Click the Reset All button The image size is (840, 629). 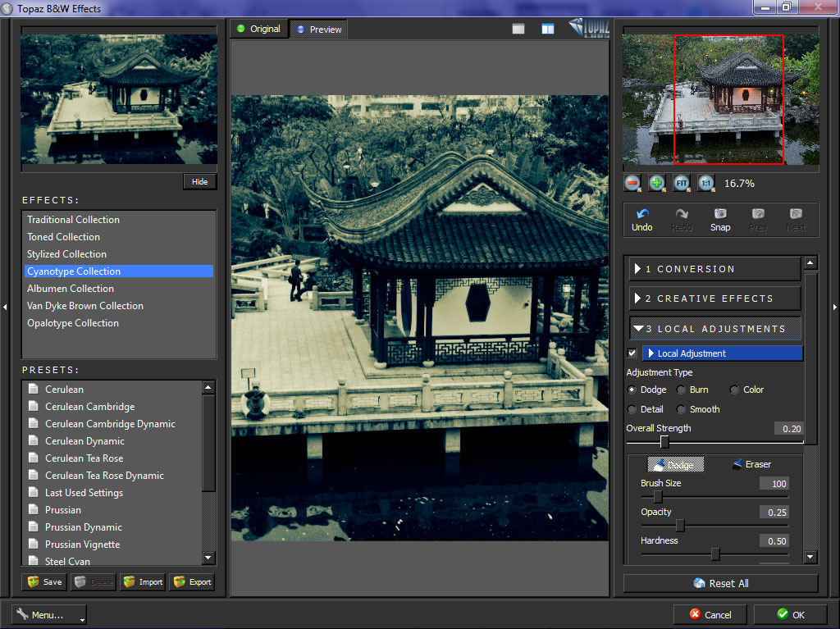720,583
